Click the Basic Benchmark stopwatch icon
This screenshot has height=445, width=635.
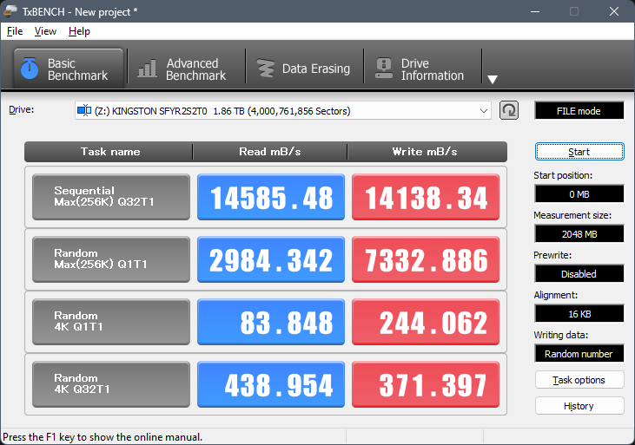[29, 69]
